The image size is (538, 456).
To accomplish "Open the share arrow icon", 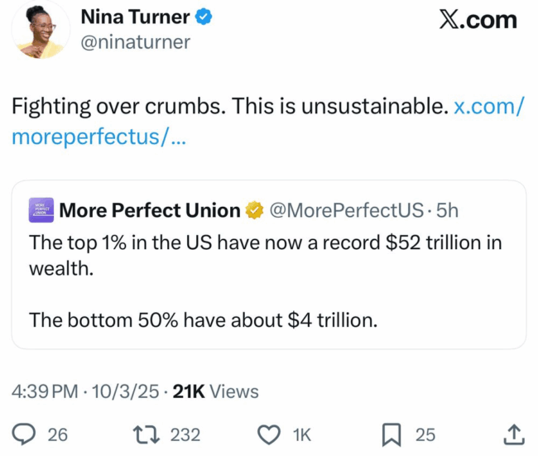I will pyautogui.click(x=512, y=433).
